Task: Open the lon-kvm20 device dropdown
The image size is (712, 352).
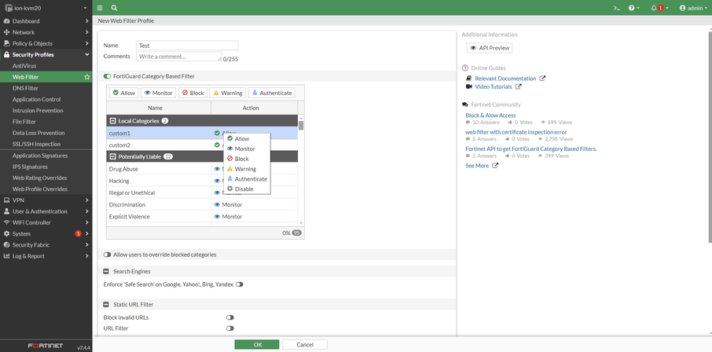Action: [46, 8]
